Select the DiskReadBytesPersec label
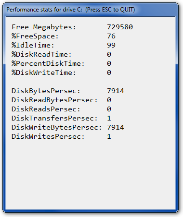 [x=54, y=100]
